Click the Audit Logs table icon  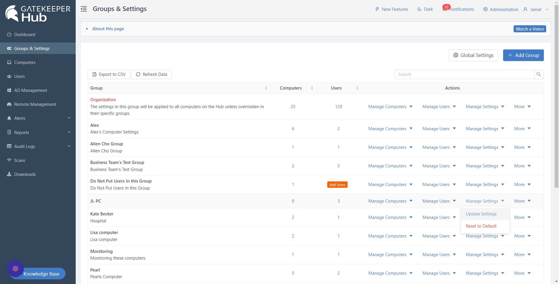pos(9,146)
